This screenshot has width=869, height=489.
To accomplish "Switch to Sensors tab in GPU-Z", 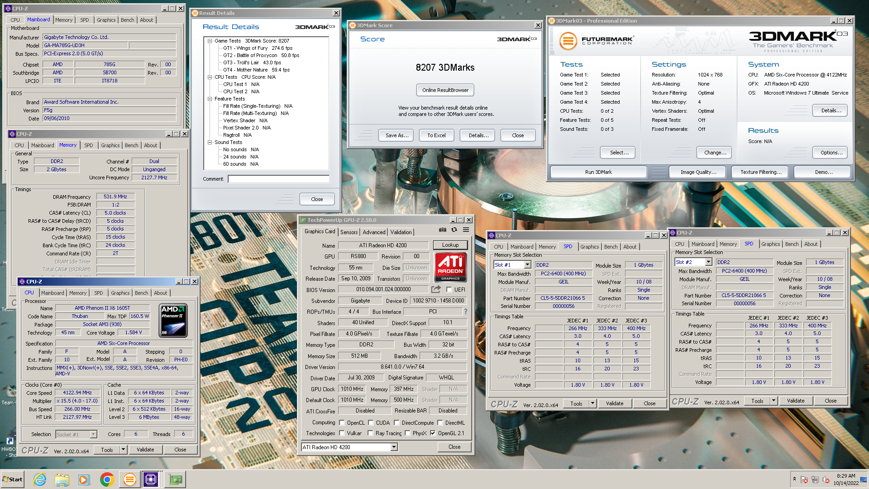I will click(x=349, y=232).
